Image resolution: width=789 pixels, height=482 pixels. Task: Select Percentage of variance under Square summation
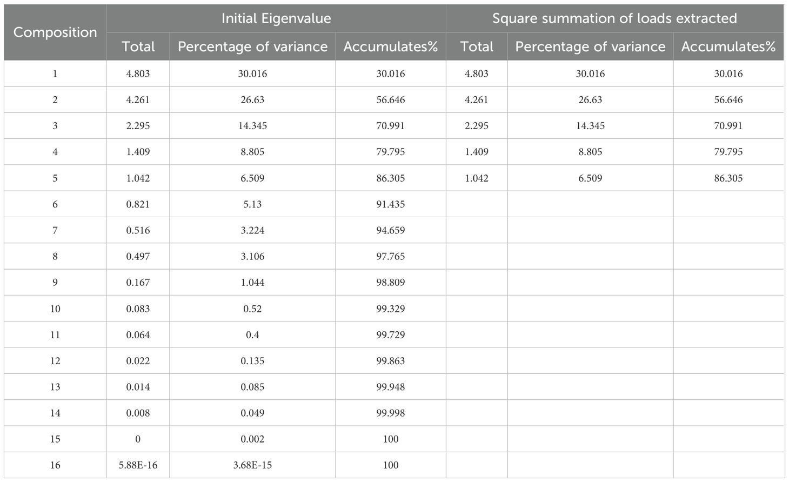(590, 46)
